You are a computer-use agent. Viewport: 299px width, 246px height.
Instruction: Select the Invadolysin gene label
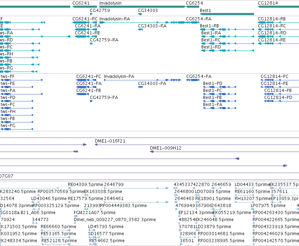click(x=110, y=3)
